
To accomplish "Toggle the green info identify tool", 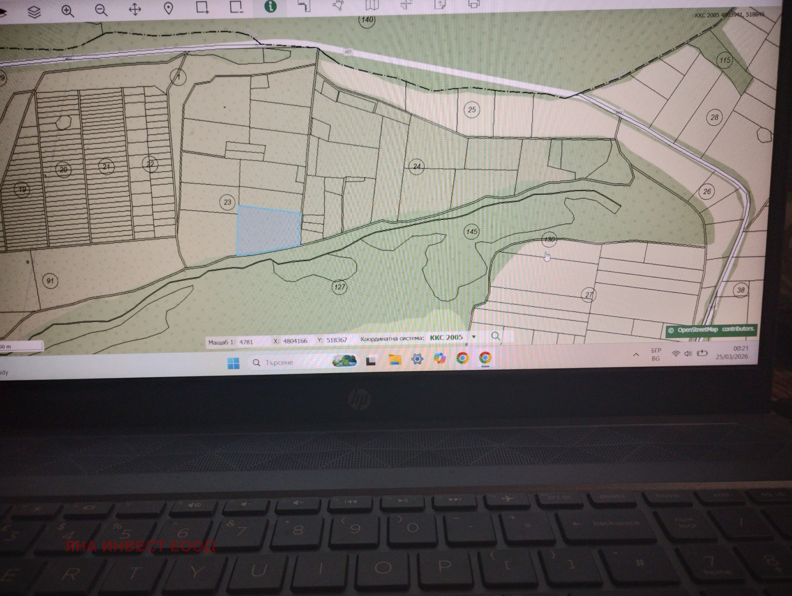I will click(x=270, y=6).
